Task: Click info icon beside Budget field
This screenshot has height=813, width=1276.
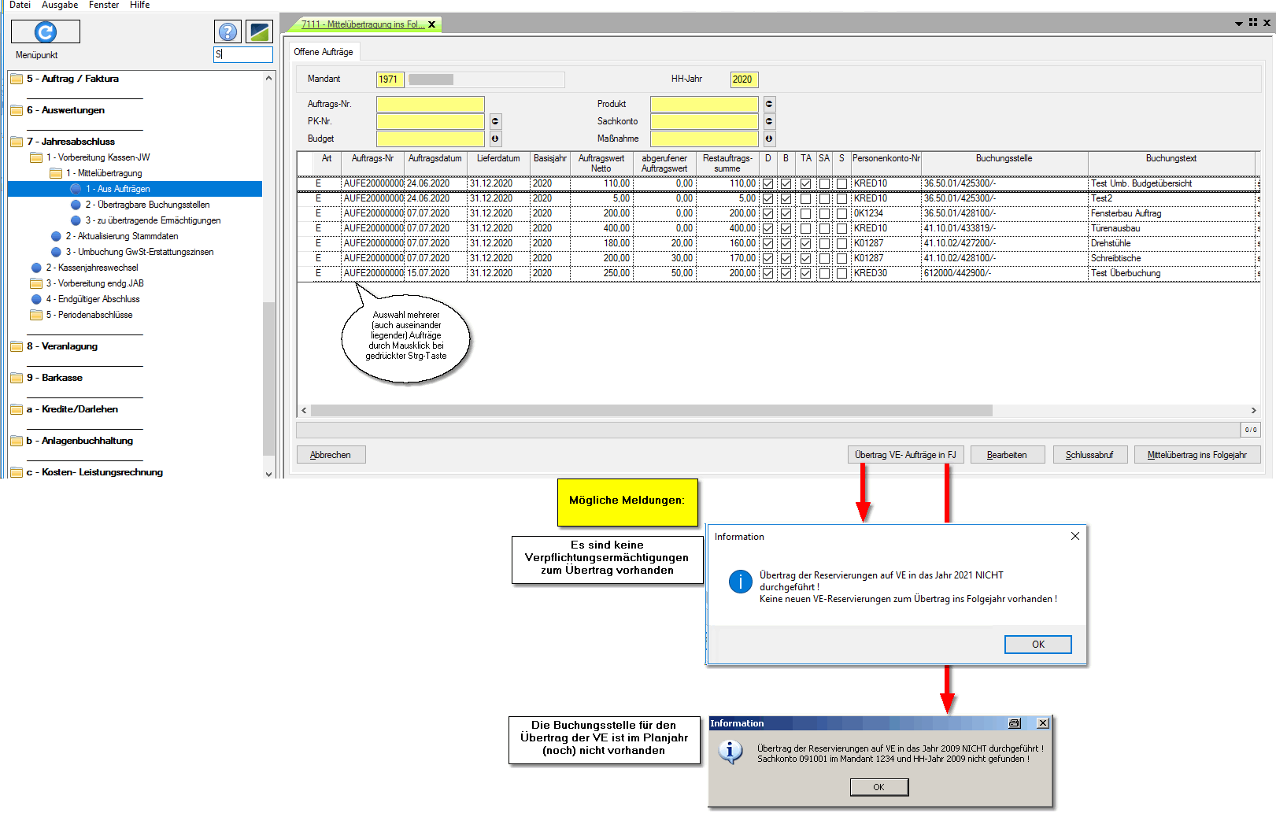Action: [x=495, y=139]
